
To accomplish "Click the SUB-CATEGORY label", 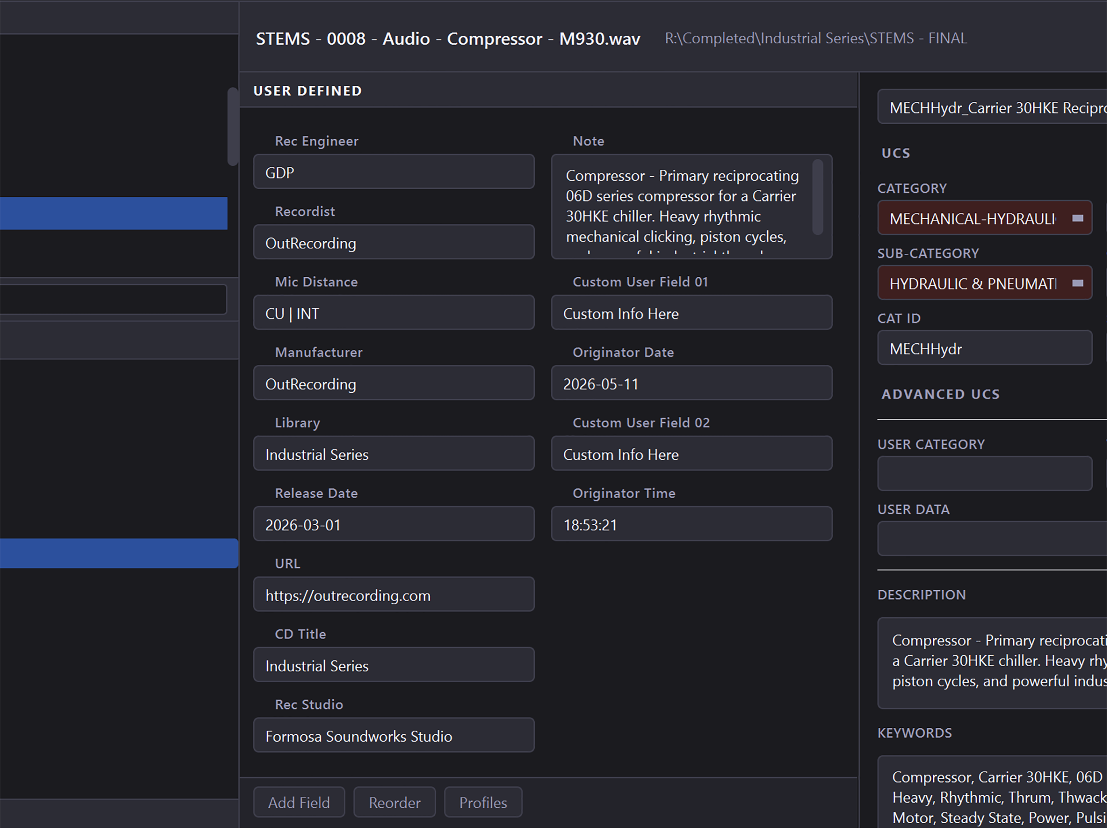I will [928, 253].
